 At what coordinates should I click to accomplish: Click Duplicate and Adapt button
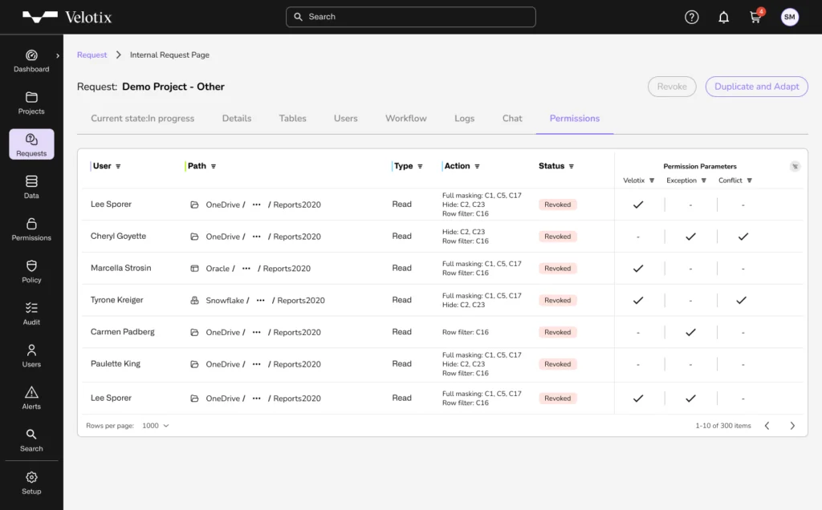[x=756, y=87]
